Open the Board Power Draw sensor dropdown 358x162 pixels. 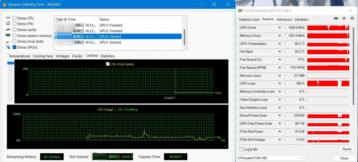(x=279, y=116)
